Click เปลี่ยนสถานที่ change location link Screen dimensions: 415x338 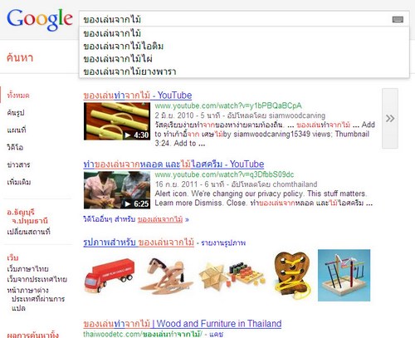click(29, 232)
